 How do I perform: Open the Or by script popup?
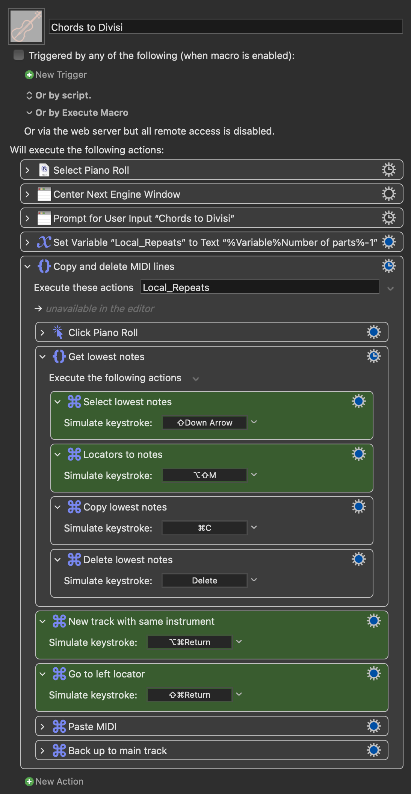click(58, 95)
